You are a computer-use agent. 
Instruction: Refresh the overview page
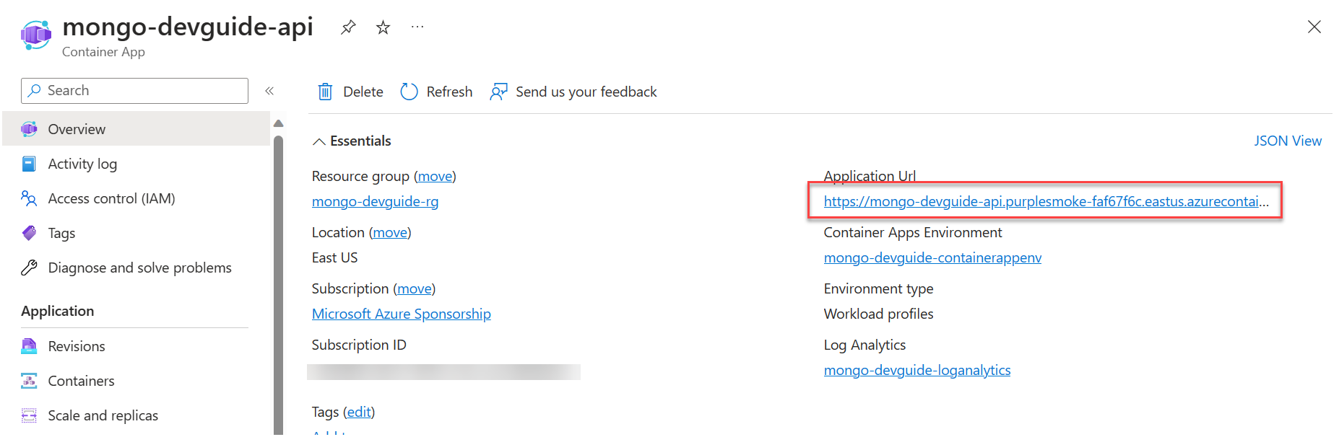pyautogui.click(x=436, y=92)
